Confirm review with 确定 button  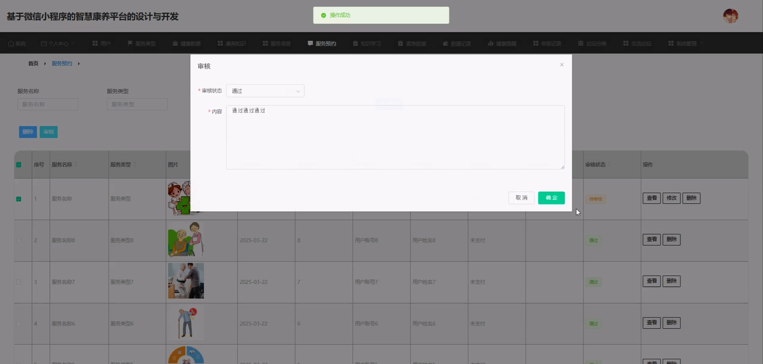click(x=551, y=198)
